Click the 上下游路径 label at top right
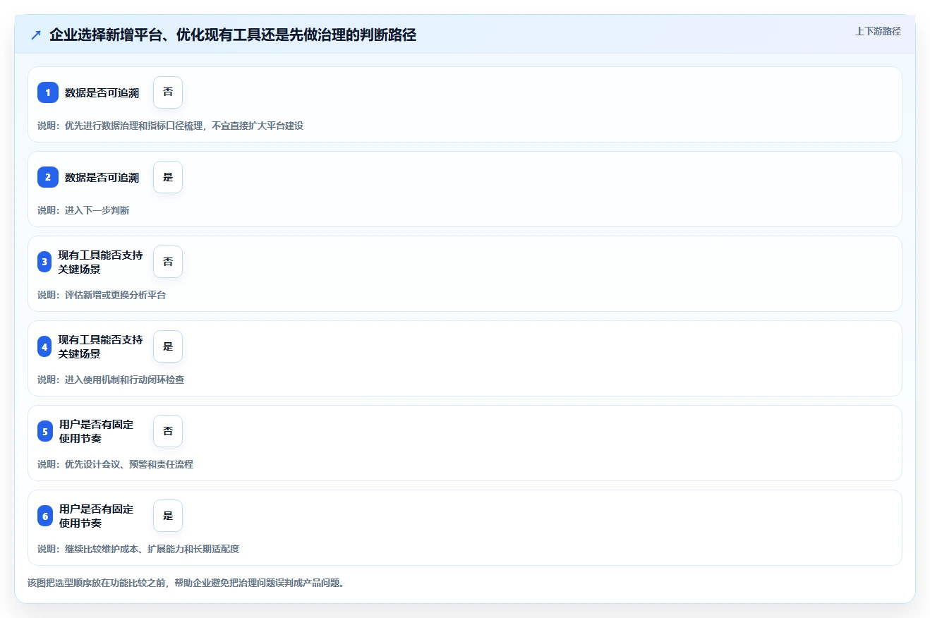 878,31
